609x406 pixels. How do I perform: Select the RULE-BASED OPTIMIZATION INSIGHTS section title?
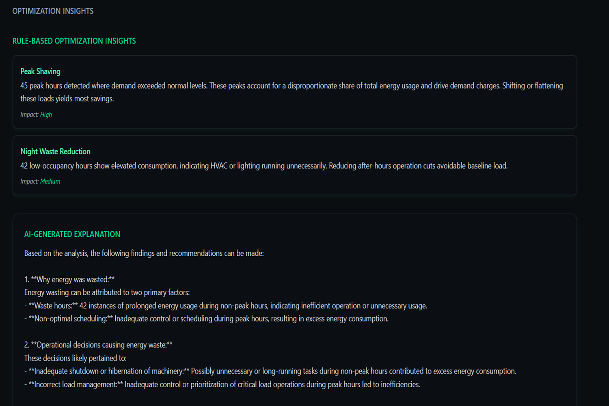[x=74, y=41]
